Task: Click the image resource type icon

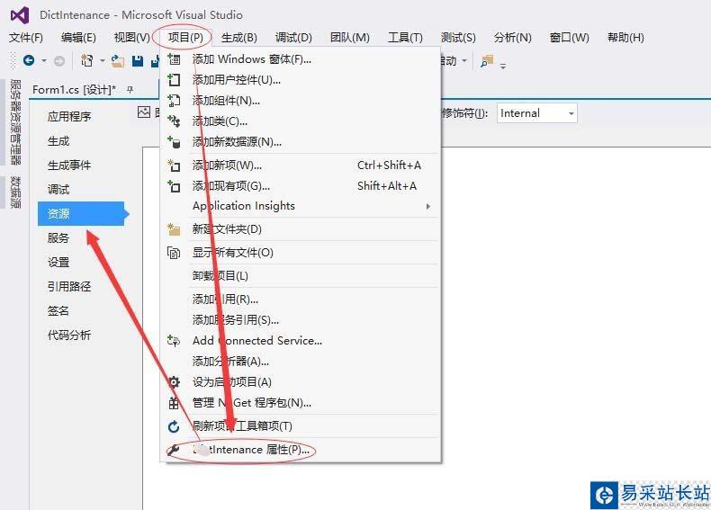Action: (144, 112)
